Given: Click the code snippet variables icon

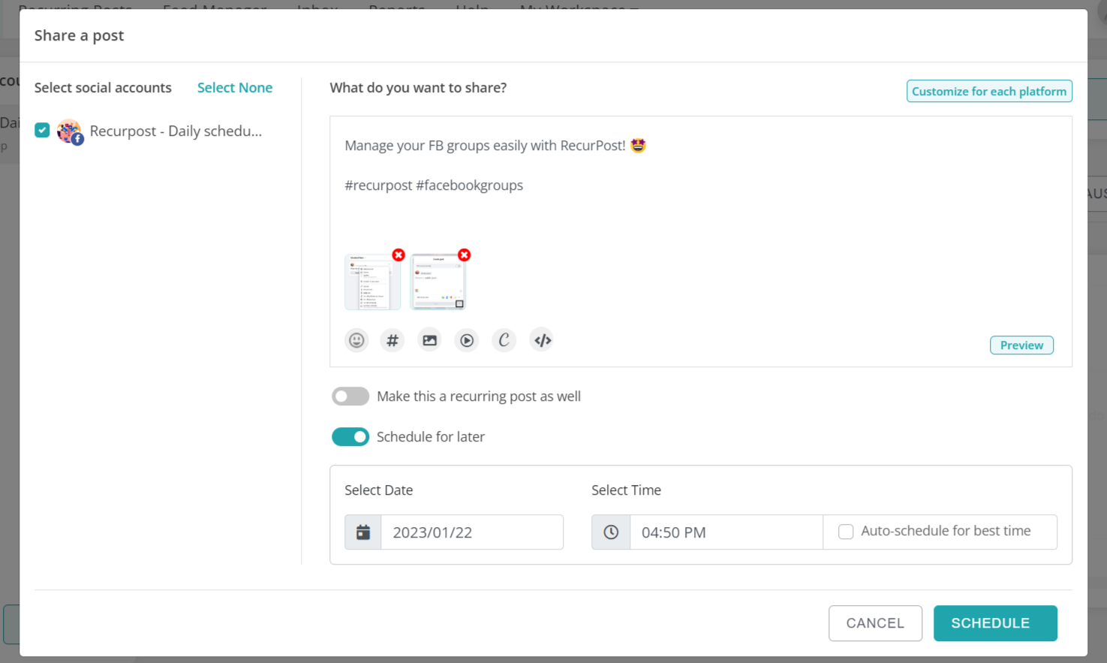Looking at the screenshot, I should (542, 340).
